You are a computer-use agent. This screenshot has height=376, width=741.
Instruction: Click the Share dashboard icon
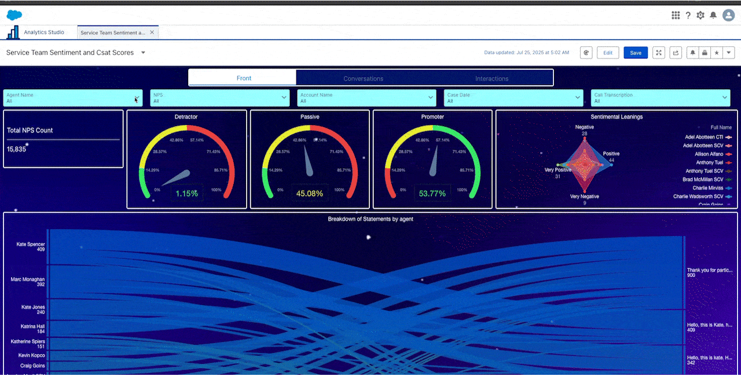pyautogui.click(x=675, y=53)
